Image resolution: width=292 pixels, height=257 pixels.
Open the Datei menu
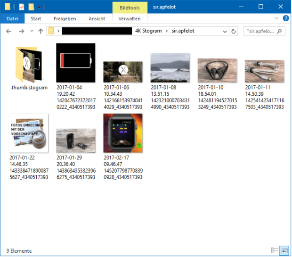pos(12,19)
